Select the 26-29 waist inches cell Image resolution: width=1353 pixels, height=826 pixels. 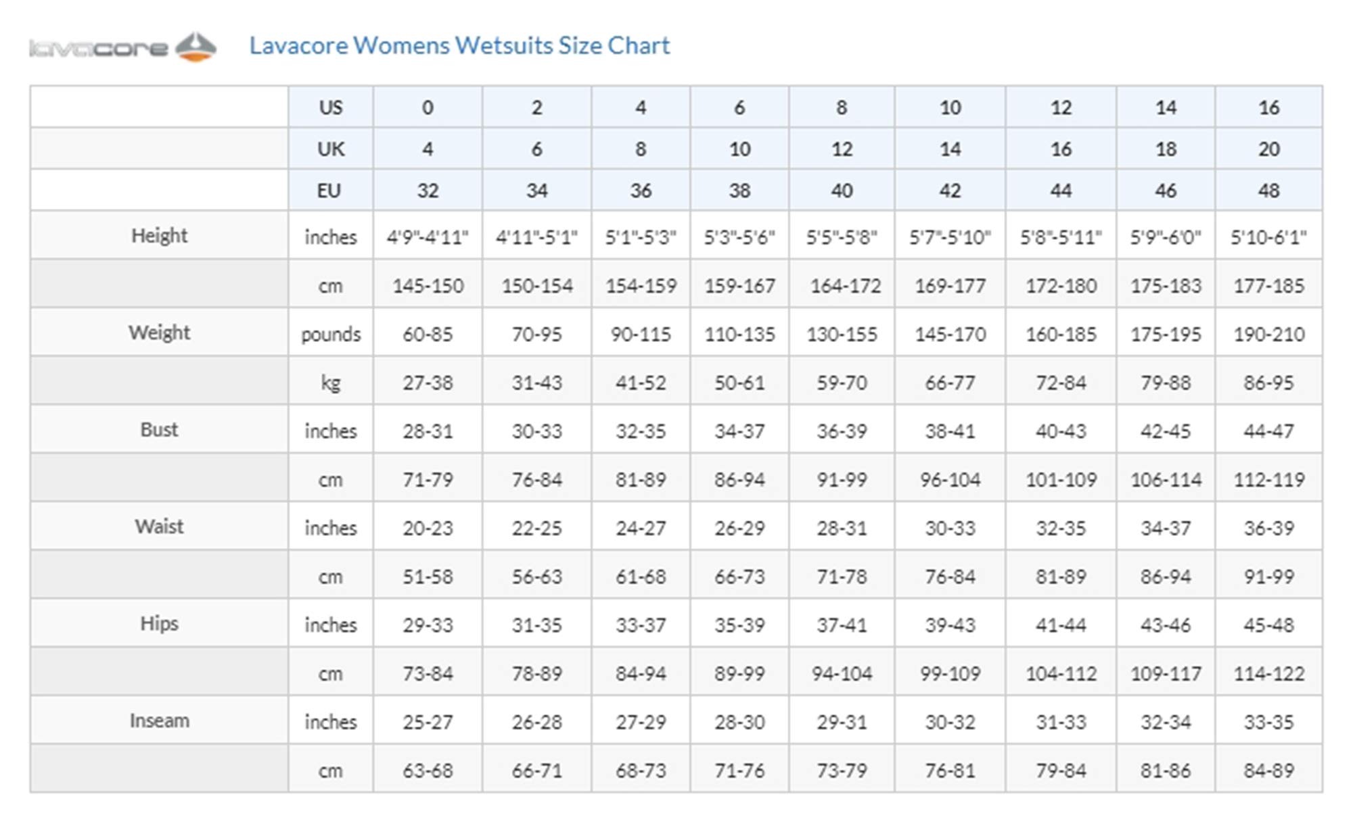click(x=739, y=528)
